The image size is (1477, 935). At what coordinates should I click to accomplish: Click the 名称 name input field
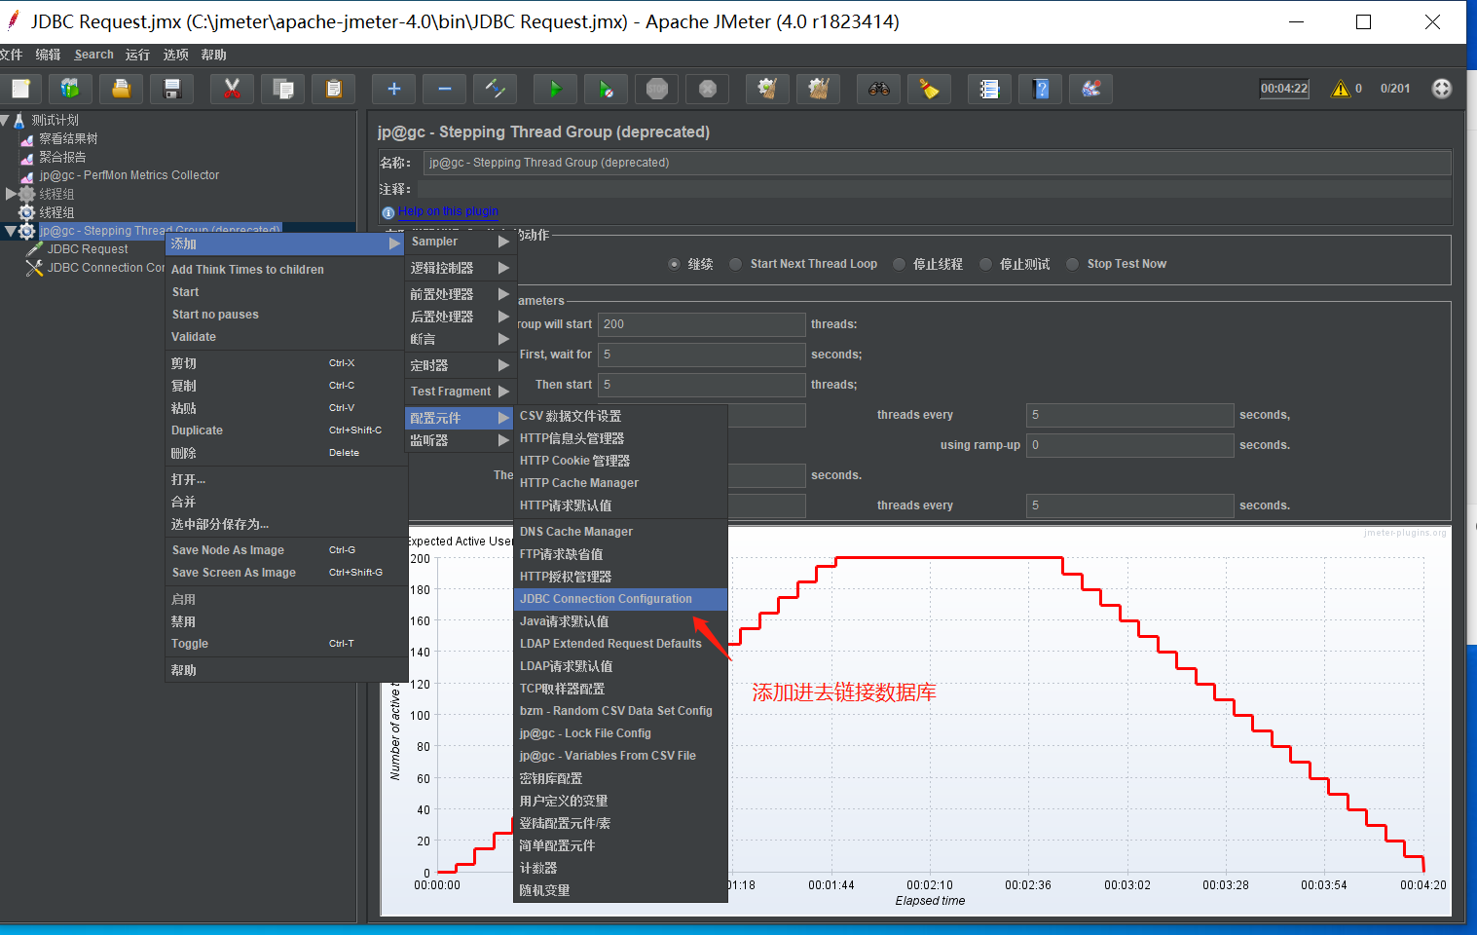point(938,163)
